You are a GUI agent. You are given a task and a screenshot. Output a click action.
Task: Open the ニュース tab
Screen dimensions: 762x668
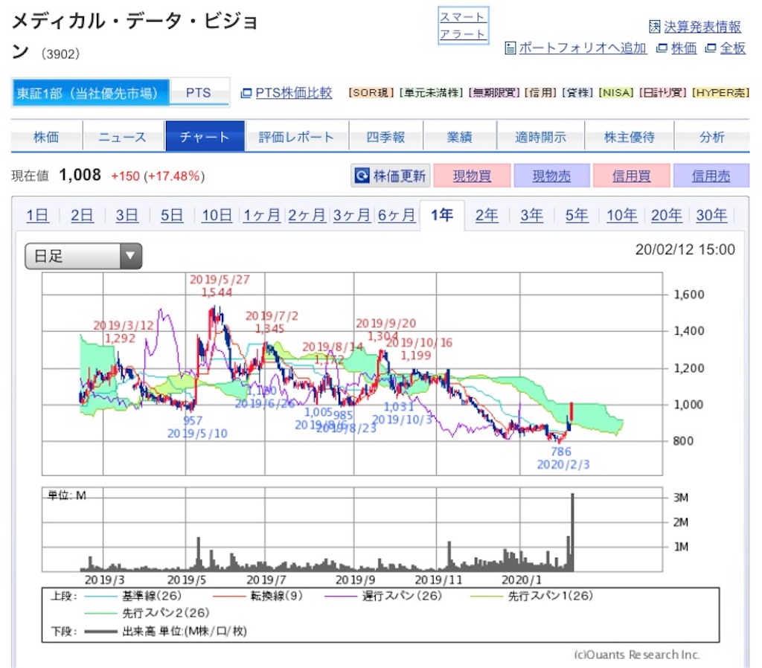123,137
